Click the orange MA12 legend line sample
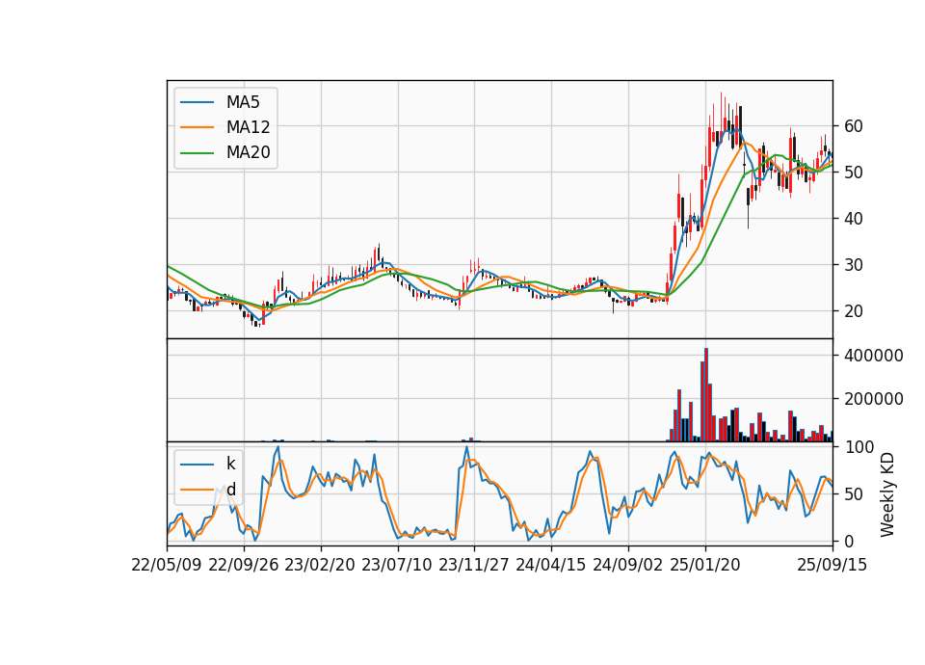 click(x=197, y=127)
